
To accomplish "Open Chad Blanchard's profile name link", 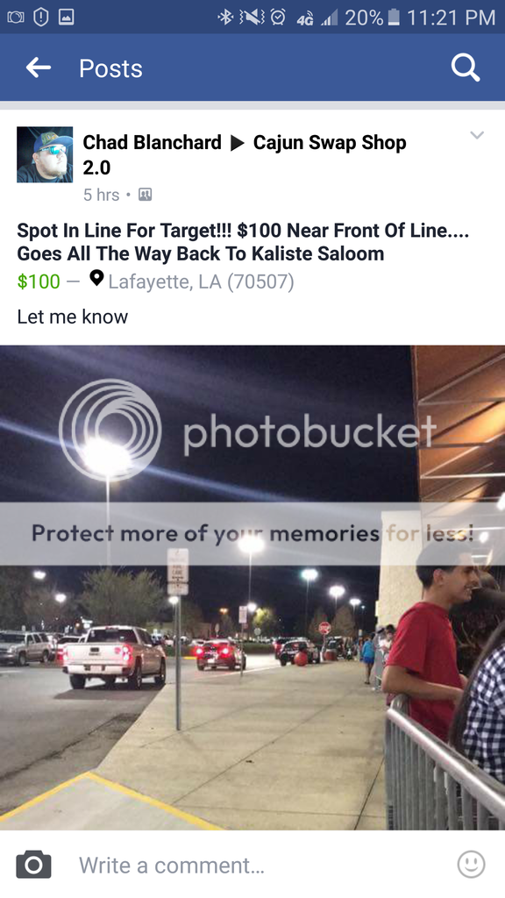I will point(152,142).
